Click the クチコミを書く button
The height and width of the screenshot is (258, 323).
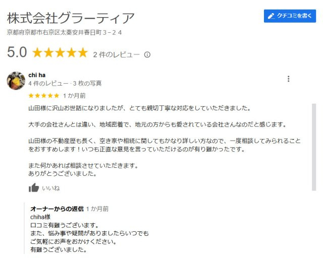tap(290, 16)
